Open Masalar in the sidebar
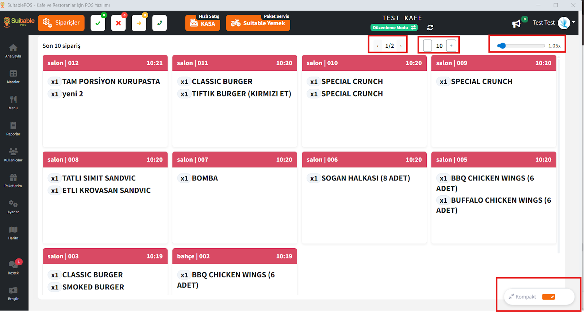The image size is (584, 312). tap(13, 77)
